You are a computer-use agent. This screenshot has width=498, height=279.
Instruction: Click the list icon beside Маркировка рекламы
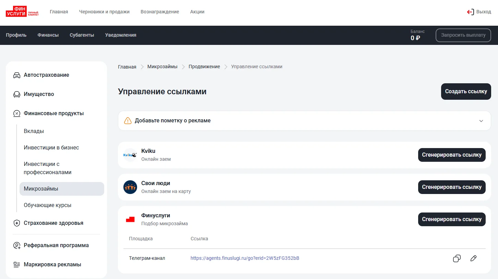pyautogui.click(x=16, y=265)
